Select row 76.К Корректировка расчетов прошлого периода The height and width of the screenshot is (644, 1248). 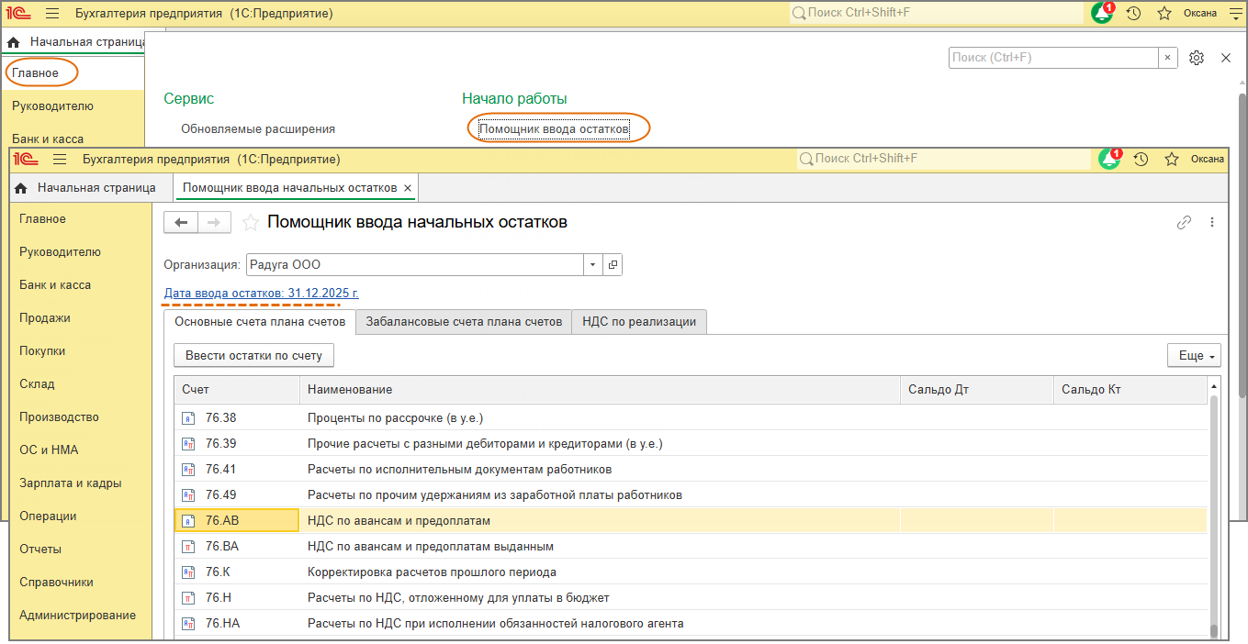pyautogui.click(x=691, y=572)
